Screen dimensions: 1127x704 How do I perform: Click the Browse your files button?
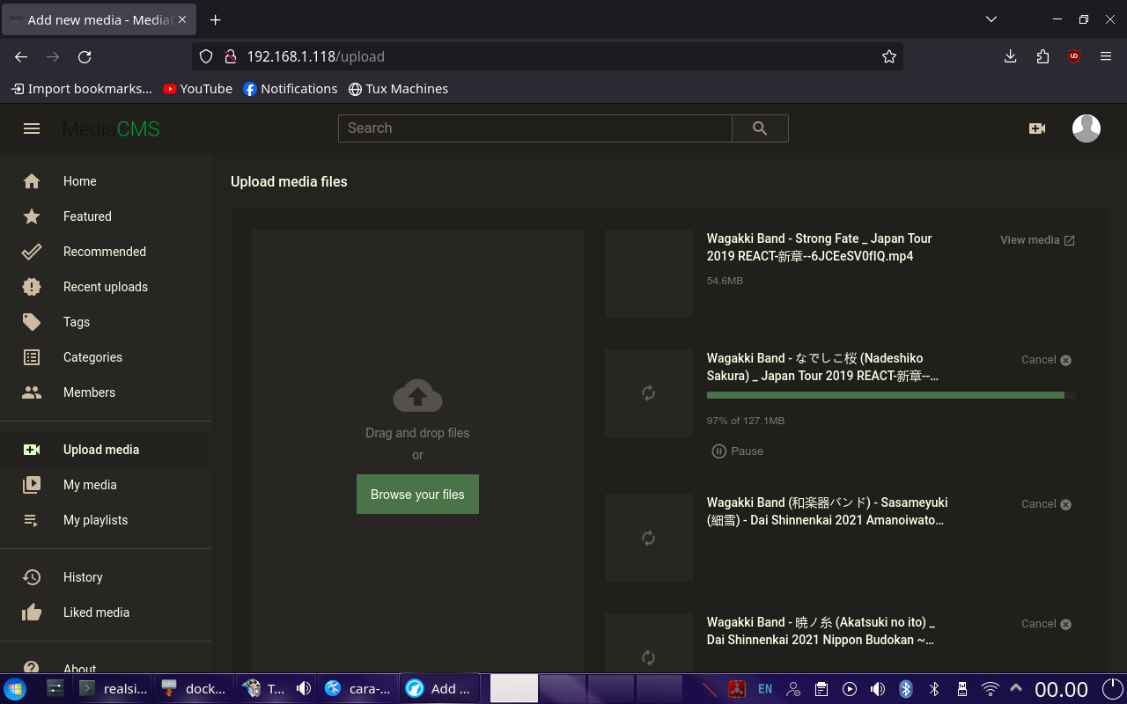point(417,495)
